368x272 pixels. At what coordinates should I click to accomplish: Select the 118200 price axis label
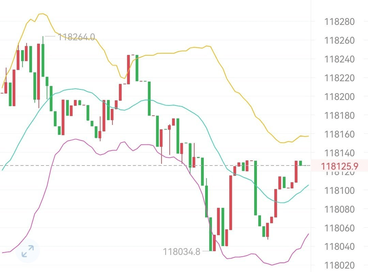pyautogui.click(x=339, y=97)
